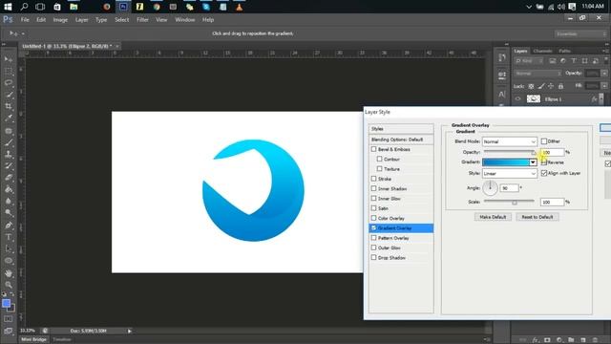Open gradient Style Linear dropdown
Viewport: 611px width, 344px height.
[x=510, y=174]
